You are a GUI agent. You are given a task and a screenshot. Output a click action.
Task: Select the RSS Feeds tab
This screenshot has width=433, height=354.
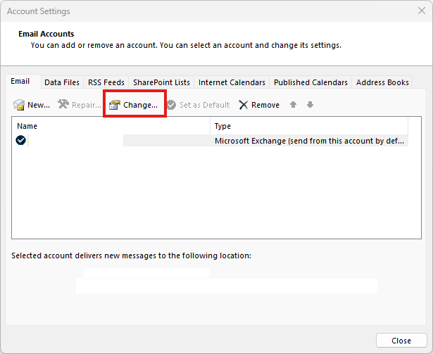106,82
